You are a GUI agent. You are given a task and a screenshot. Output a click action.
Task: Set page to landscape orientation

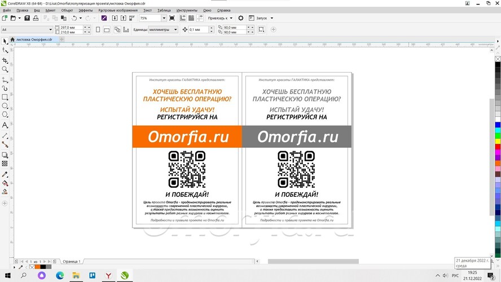(x=107, y=30)
